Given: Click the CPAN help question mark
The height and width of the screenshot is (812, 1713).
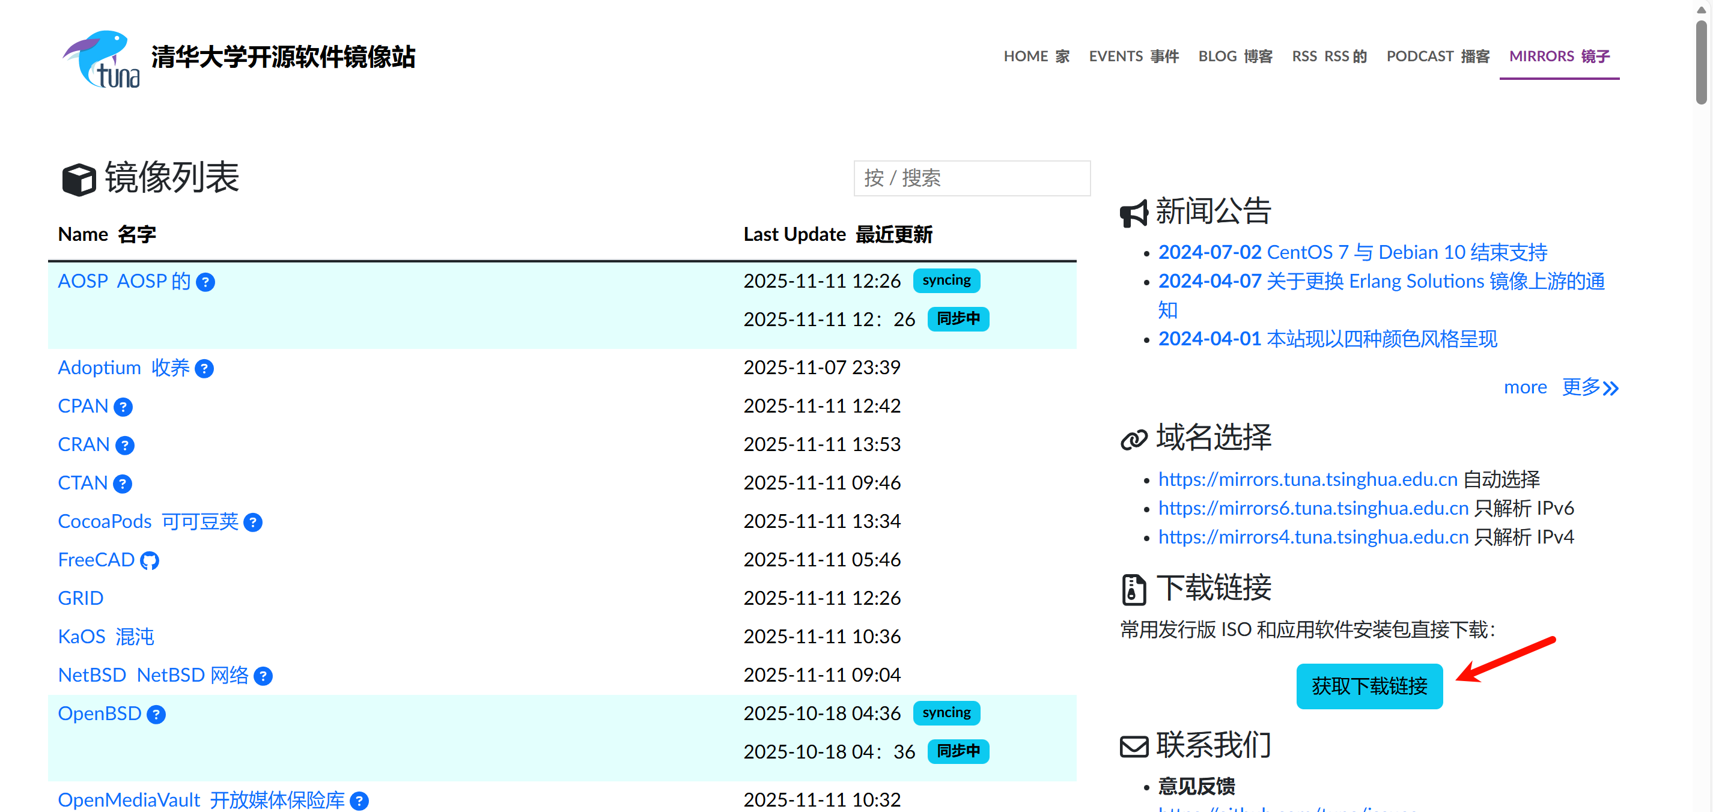Looking at the screenshot, I should tap(123, 407).
